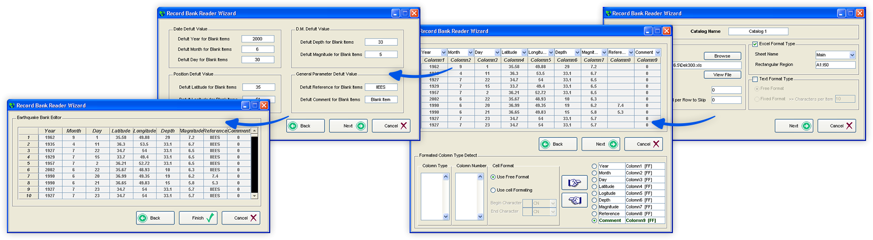
Task: Click the View File button
Action: pos(722,75)
